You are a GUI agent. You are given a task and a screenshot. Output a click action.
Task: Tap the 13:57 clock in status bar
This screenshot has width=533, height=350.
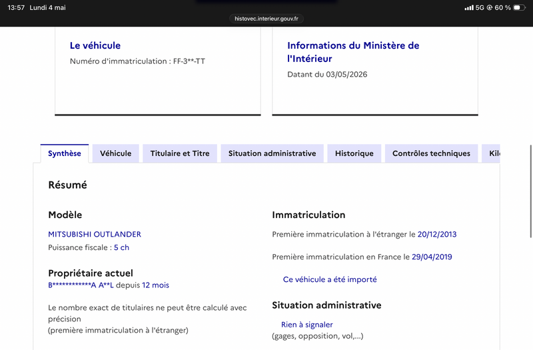coord(16,7)
